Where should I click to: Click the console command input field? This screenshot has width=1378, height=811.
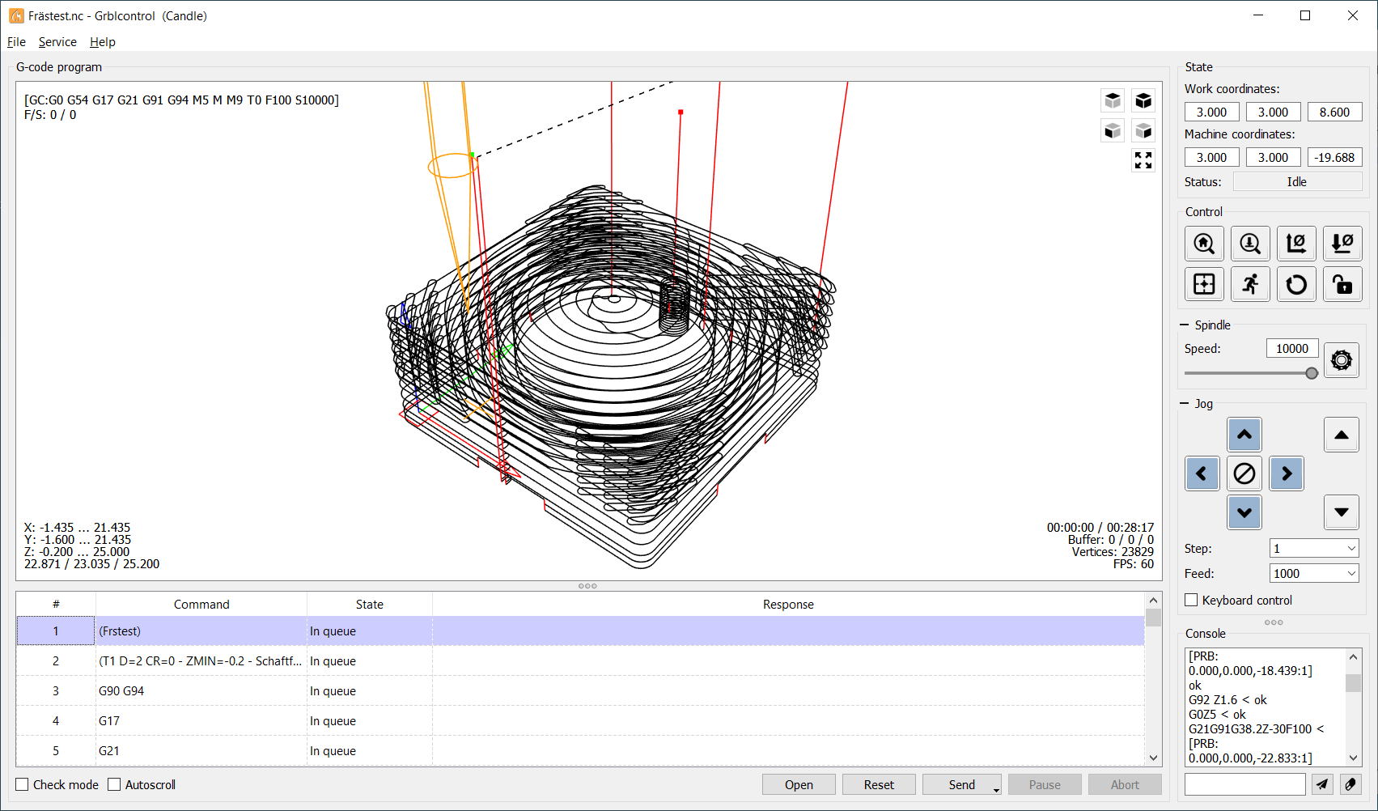point(1245,784)
